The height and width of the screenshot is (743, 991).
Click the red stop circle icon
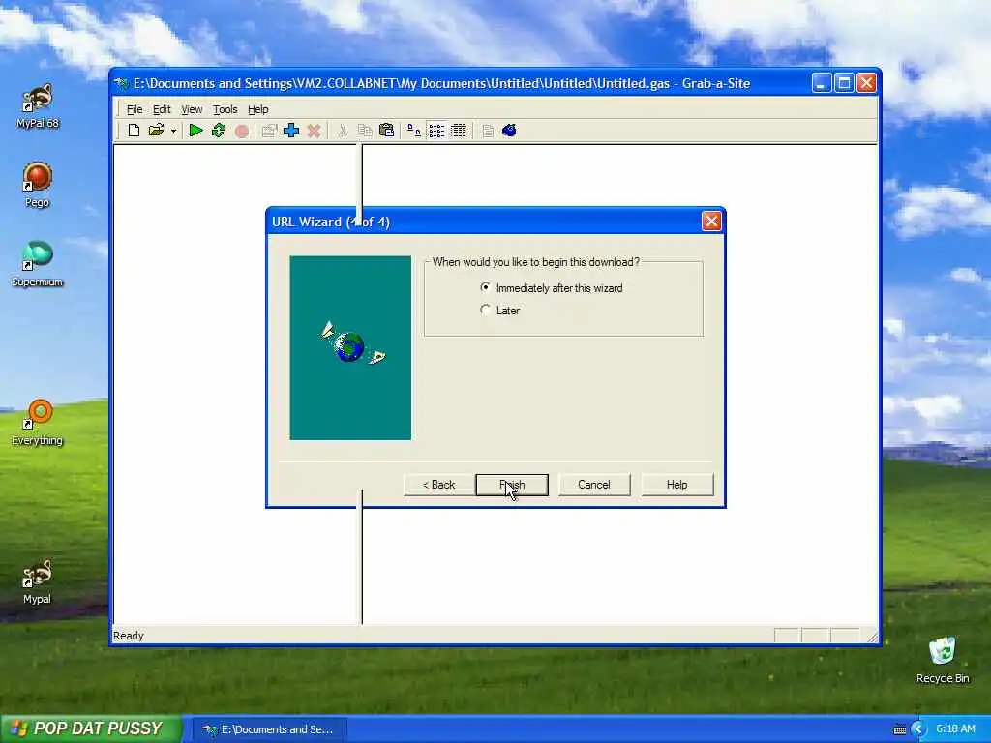click(241, 131)
